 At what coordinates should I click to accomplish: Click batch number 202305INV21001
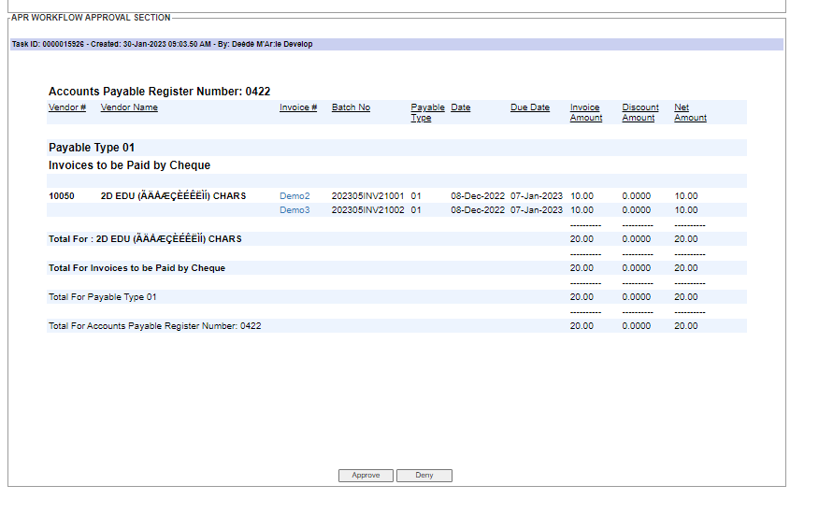367,196
